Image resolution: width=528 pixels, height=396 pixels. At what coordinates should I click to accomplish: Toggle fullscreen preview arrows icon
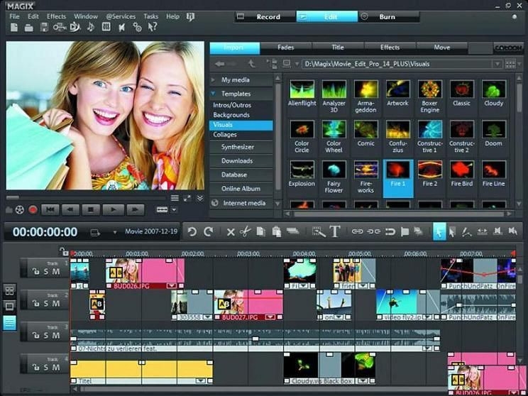187,198
